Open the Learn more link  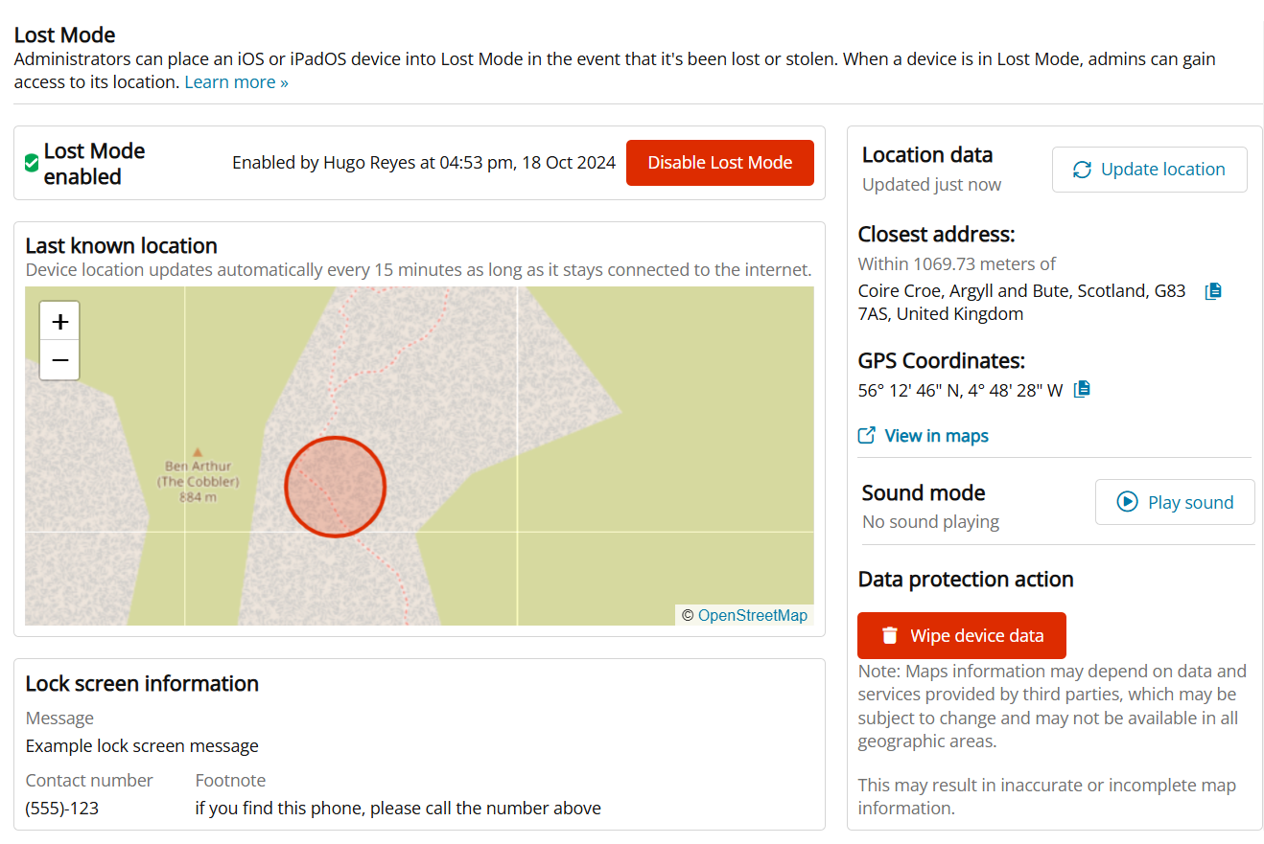(236, 82)
